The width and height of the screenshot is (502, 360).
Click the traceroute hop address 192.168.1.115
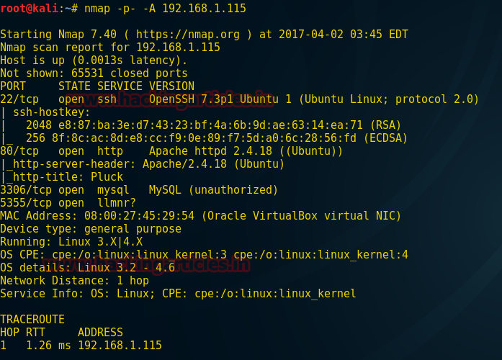(120, 346)
